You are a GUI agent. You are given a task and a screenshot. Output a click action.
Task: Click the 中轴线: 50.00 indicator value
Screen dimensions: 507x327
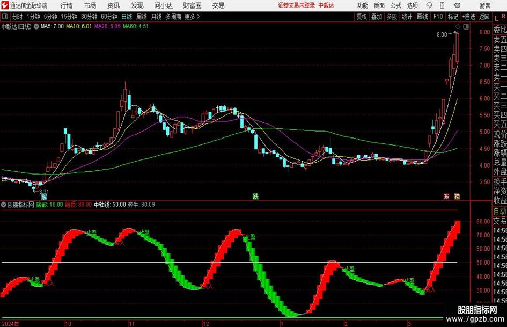[x=110, y=205]
